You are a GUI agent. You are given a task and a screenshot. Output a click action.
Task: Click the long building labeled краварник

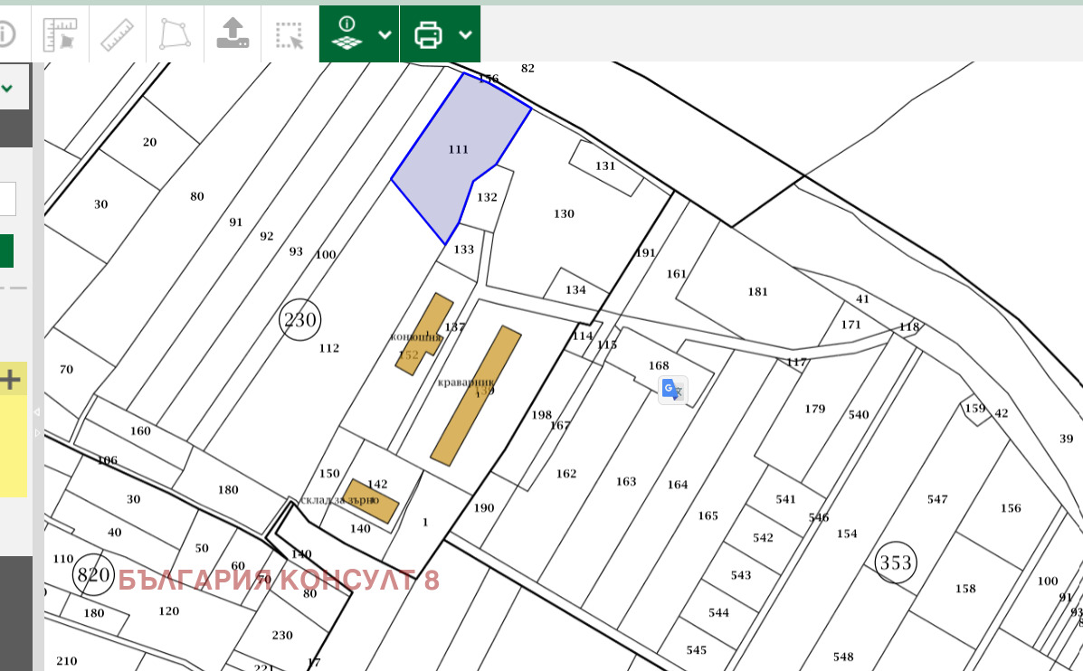coord(477,395)
